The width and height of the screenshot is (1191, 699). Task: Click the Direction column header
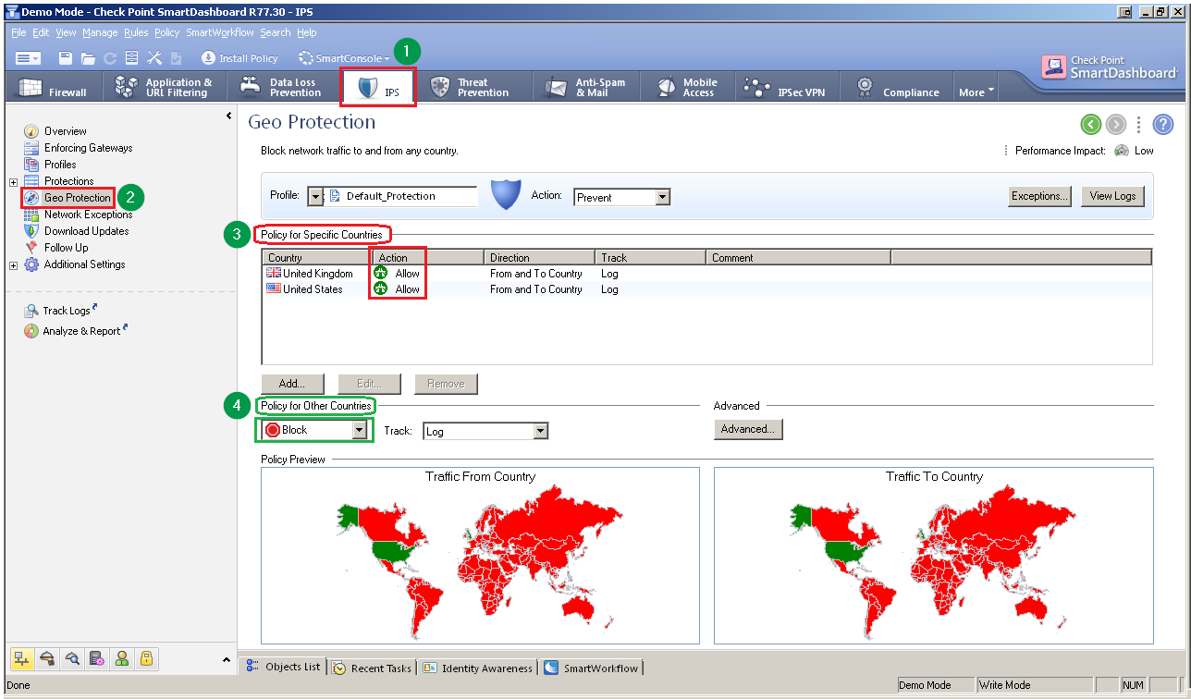coord(539,258)
